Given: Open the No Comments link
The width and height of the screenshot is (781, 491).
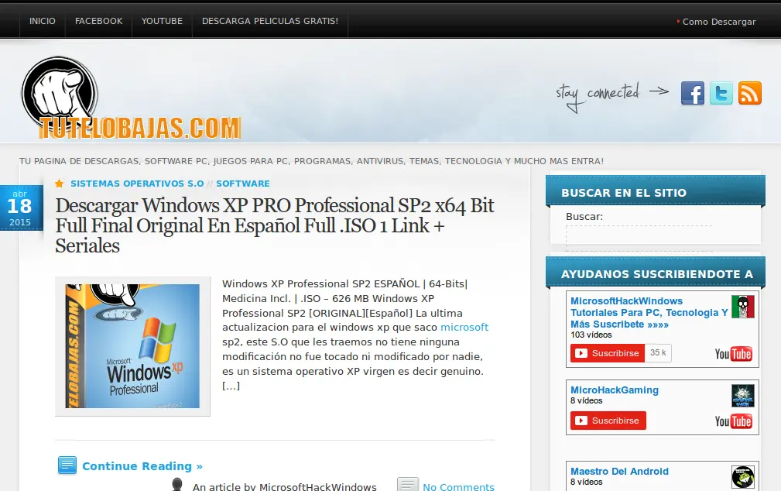Looking at the screenshot, I should (458, 486).
